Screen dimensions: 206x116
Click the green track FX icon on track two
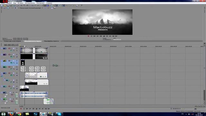click(12, 57)
